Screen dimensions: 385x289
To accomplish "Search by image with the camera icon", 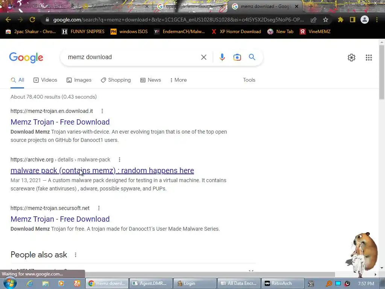I will coord(237,57).
